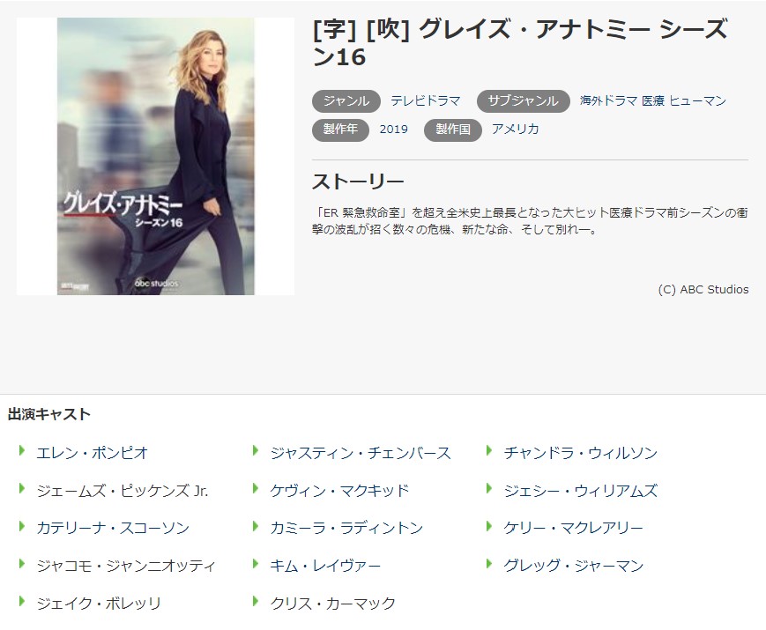
Task: Click the green arrow beside キム・レイヴァー
Action: point(255,564)
